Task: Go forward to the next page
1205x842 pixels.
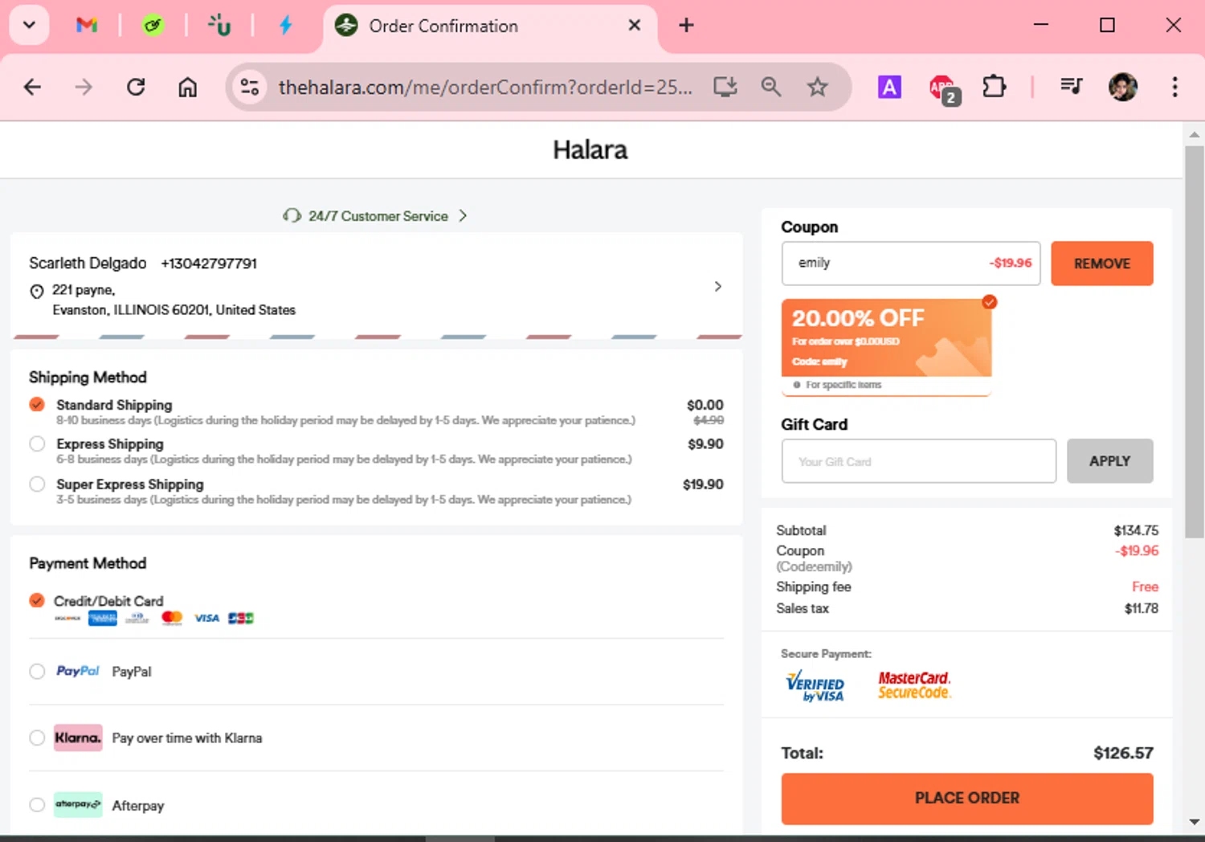Action: click(x=84, y=87)
